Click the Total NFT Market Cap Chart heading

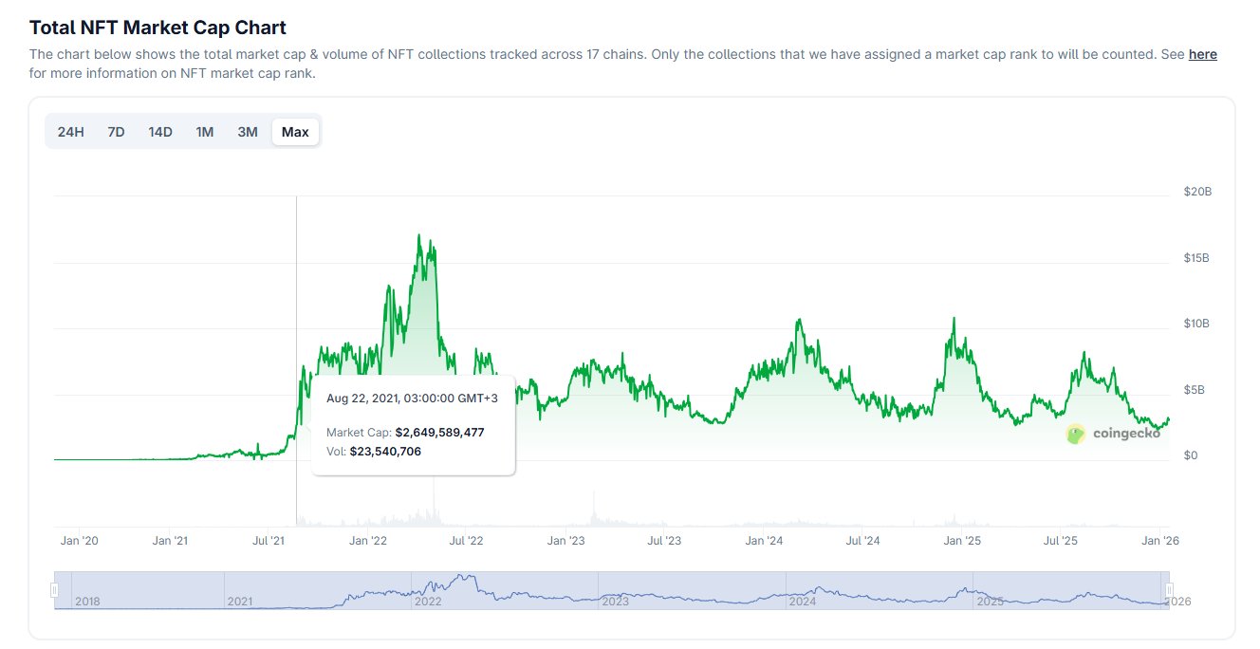tap(157, 28)
